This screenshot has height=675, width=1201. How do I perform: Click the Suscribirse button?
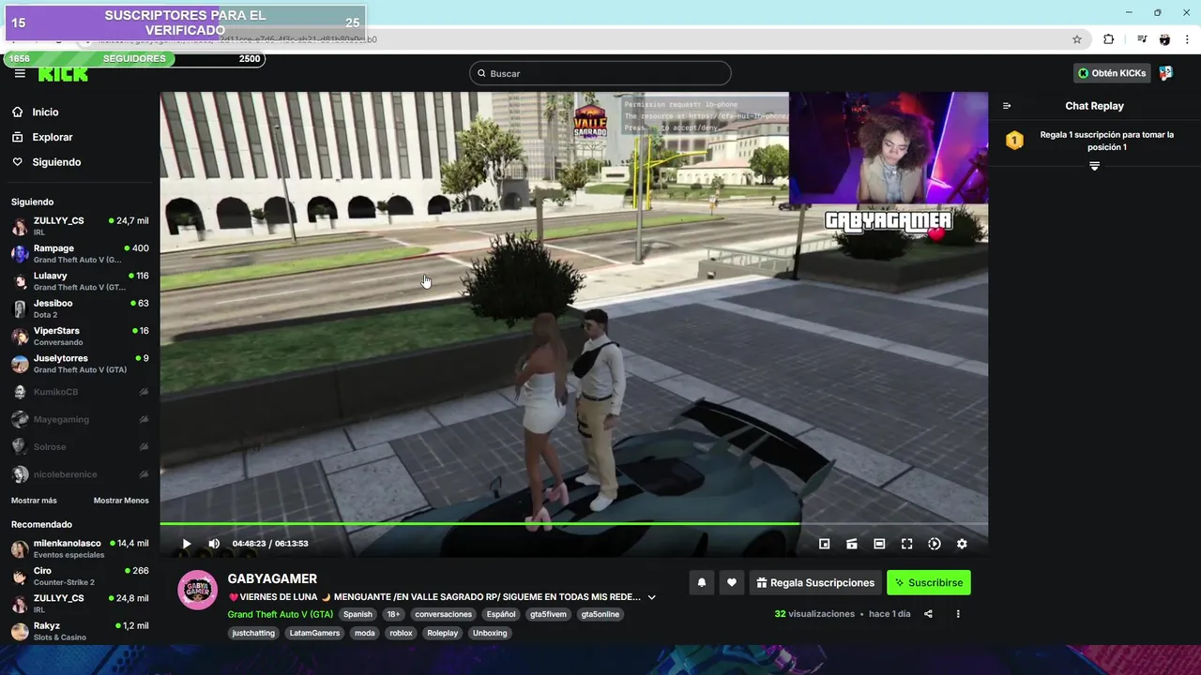(929, 582)
